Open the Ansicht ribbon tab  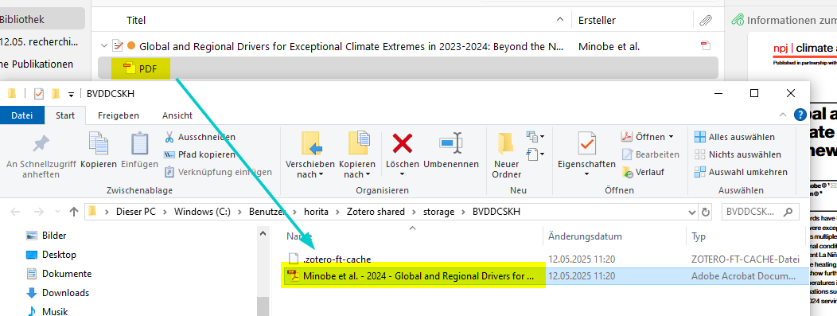(x=177, y=115)
